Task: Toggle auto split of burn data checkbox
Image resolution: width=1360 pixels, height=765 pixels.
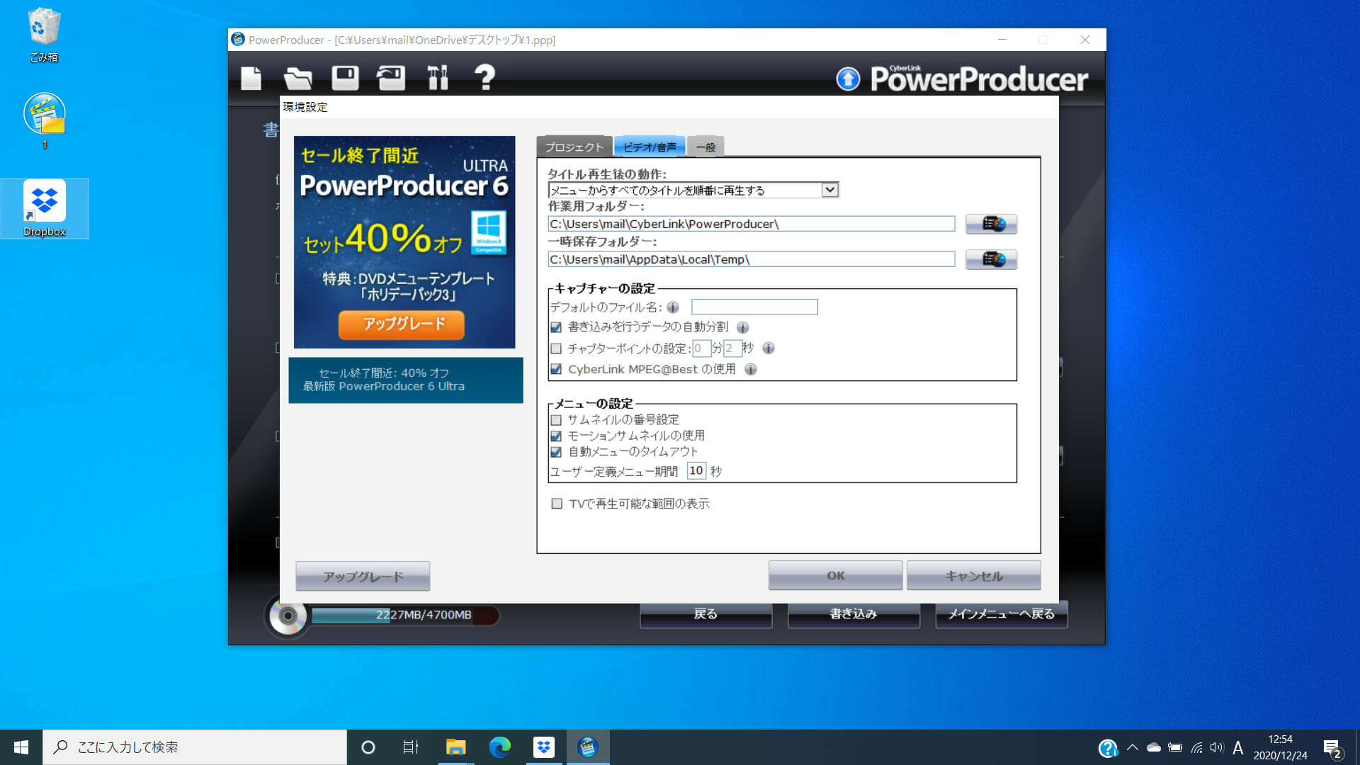Action: pos(556,327)
